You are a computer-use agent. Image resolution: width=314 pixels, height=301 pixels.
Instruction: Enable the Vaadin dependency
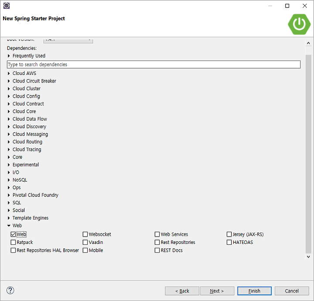pyautogui.click(x=85, y=242)
